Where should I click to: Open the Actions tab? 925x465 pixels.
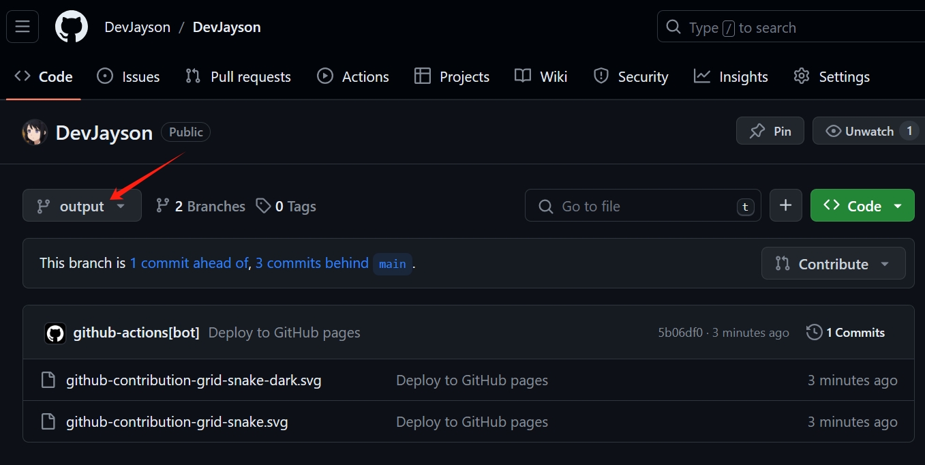(353, 76)
